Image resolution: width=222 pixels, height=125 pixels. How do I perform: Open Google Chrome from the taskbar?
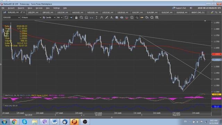click(x=14, y=122)
